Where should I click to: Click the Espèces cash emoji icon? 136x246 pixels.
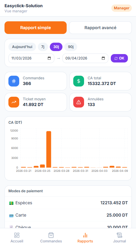click(11, 203)
